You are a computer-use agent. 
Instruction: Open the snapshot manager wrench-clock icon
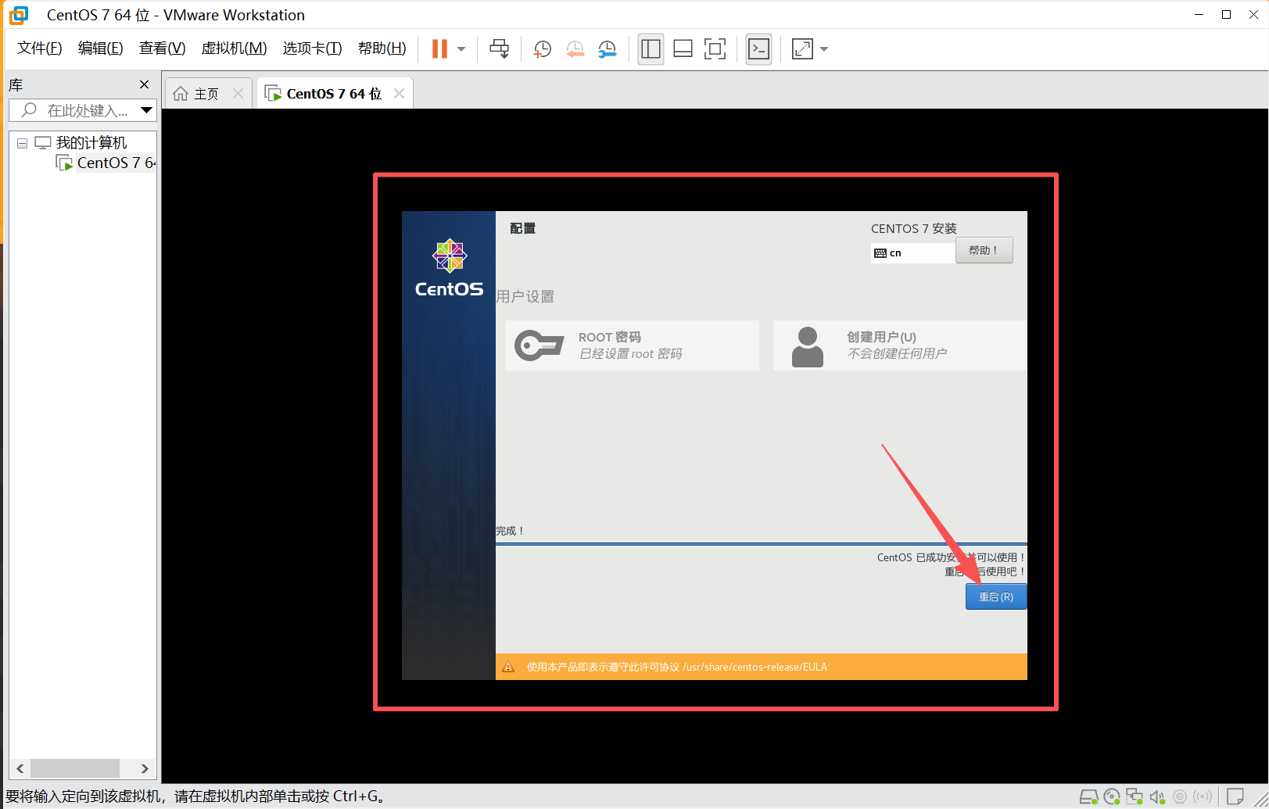click(x=607, y=49)
